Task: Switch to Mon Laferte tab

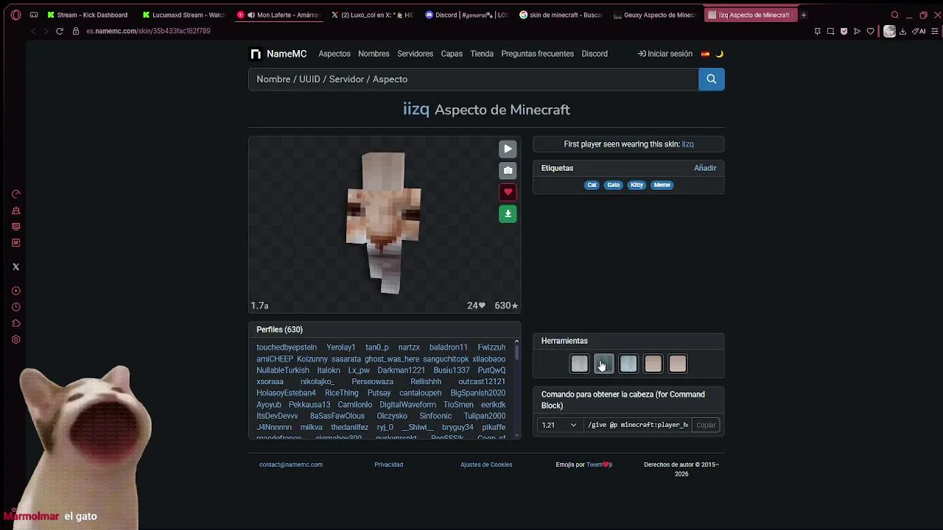Action: tap(279, 15)
